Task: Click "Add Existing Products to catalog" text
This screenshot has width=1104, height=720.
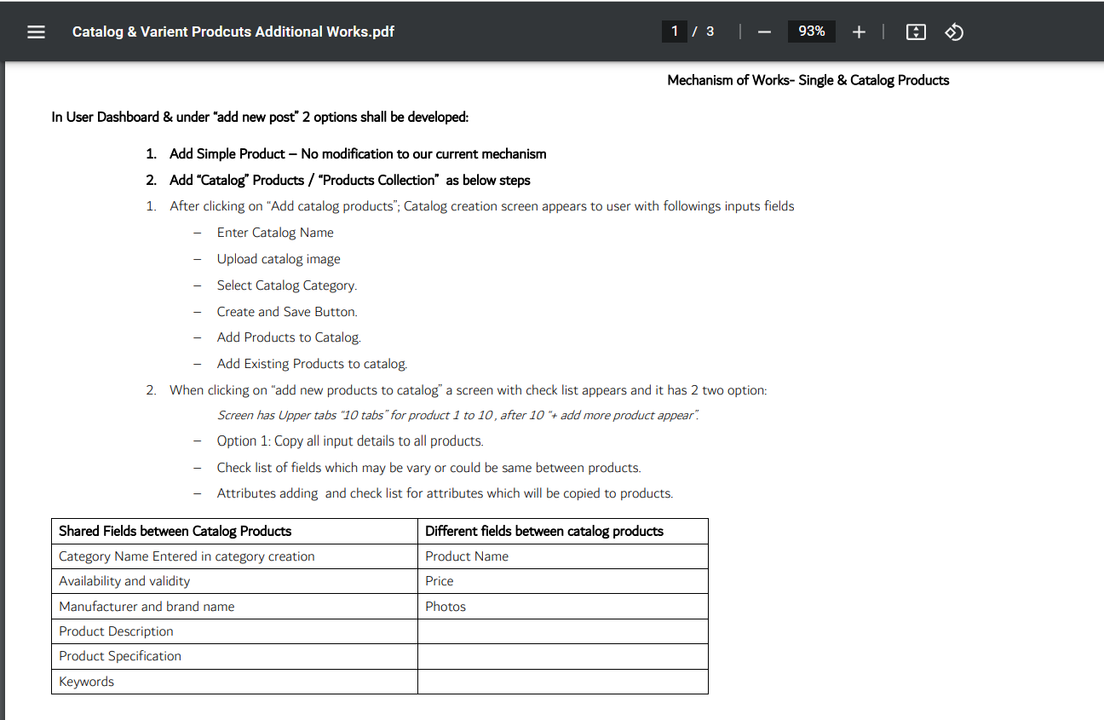Action: click(312, 364)
